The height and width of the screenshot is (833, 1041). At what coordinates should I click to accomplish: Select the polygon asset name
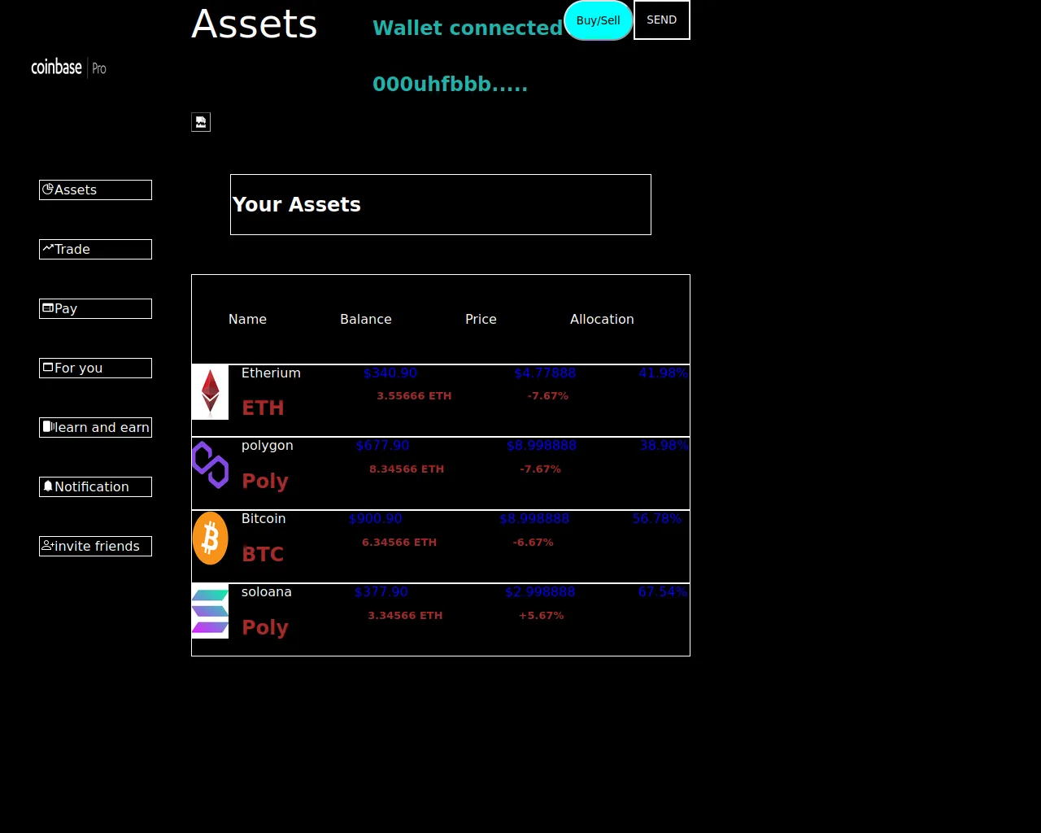(x=268, y=446)
